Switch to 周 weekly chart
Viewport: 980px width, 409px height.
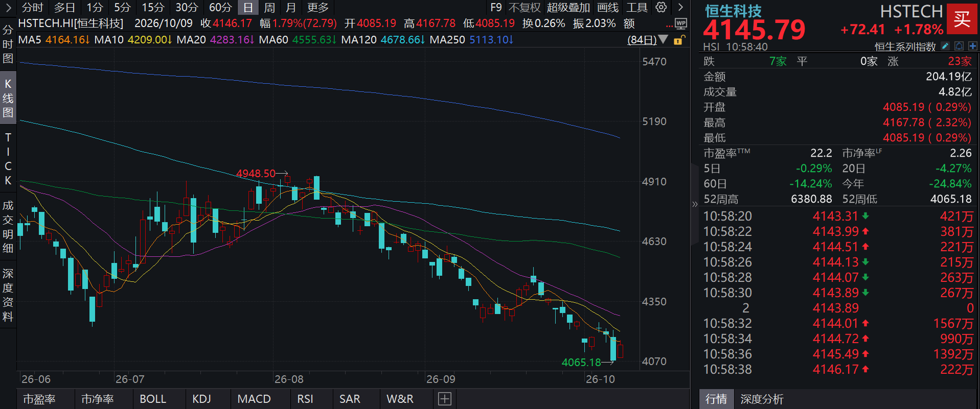coord(269,7)
